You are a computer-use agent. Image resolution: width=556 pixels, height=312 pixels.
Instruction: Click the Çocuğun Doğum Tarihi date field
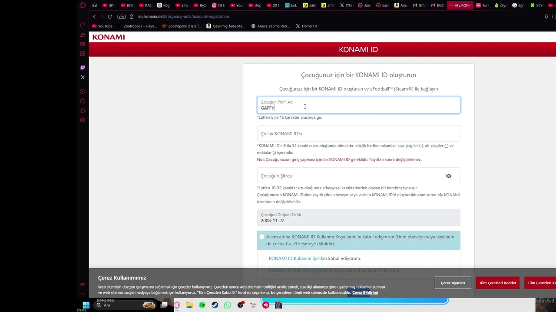pyautogui.click(x=359, y=218)
